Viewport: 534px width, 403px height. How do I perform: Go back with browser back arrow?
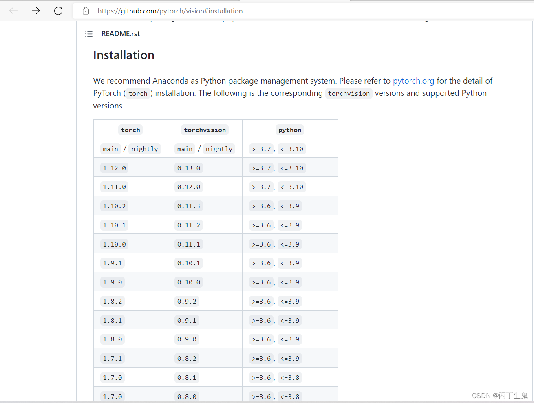pos(13,11)
